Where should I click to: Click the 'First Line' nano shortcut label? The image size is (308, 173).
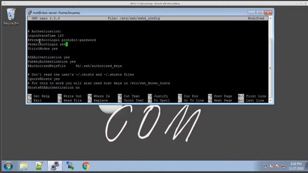click(x=256, y=96)
